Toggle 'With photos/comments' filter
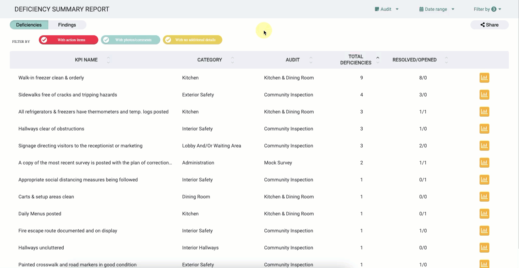The width and height of the screenshot is (519, 268). (x=131, y=40)
